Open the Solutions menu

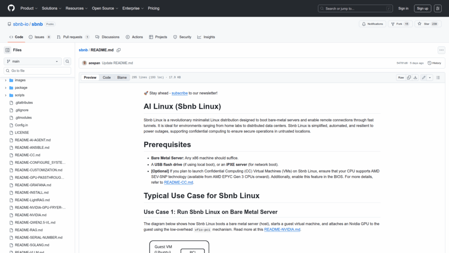[x=52, y=8]
